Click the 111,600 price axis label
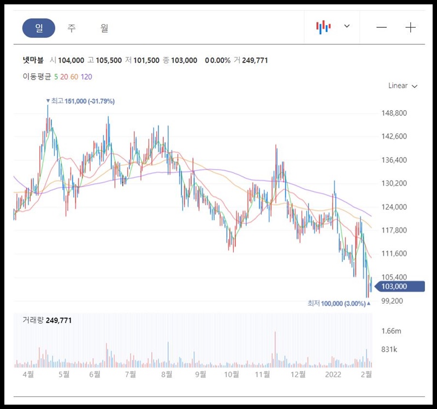 coord(394,254)
